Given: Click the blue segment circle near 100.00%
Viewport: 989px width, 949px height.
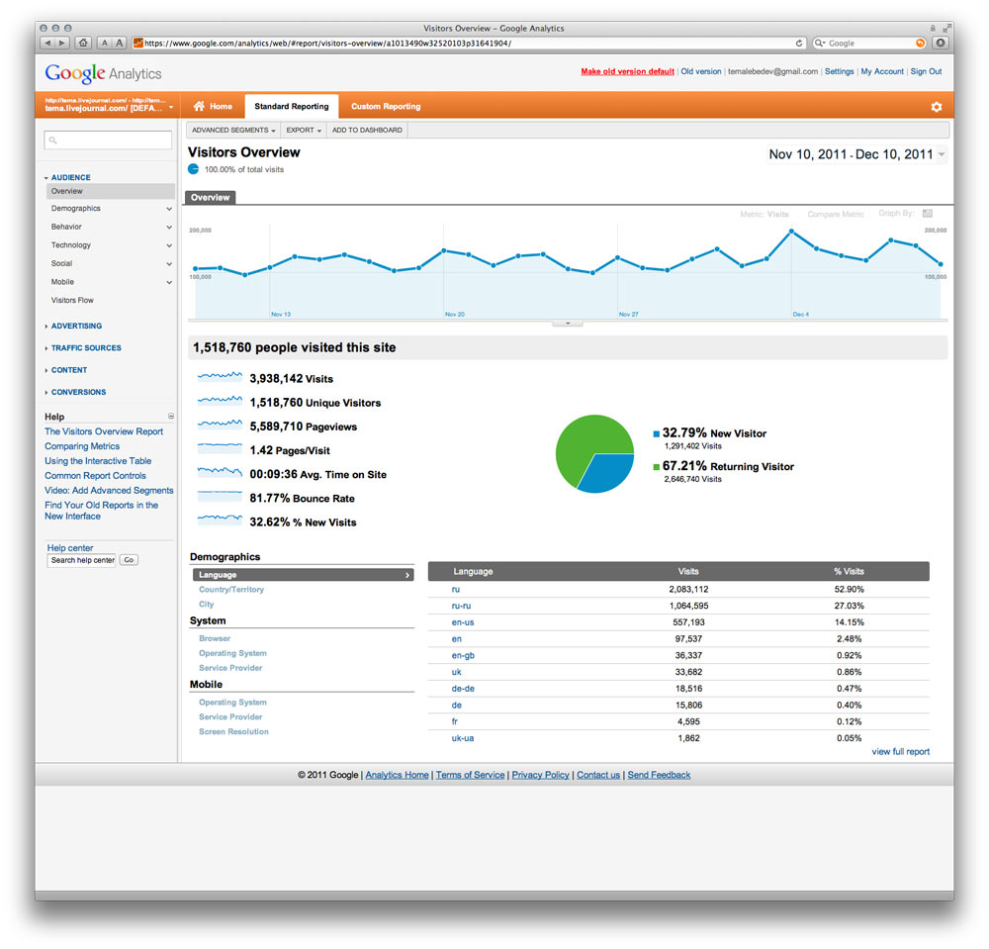Looking at the screenshot, I should pyautogui.click(x=193, y=169).
